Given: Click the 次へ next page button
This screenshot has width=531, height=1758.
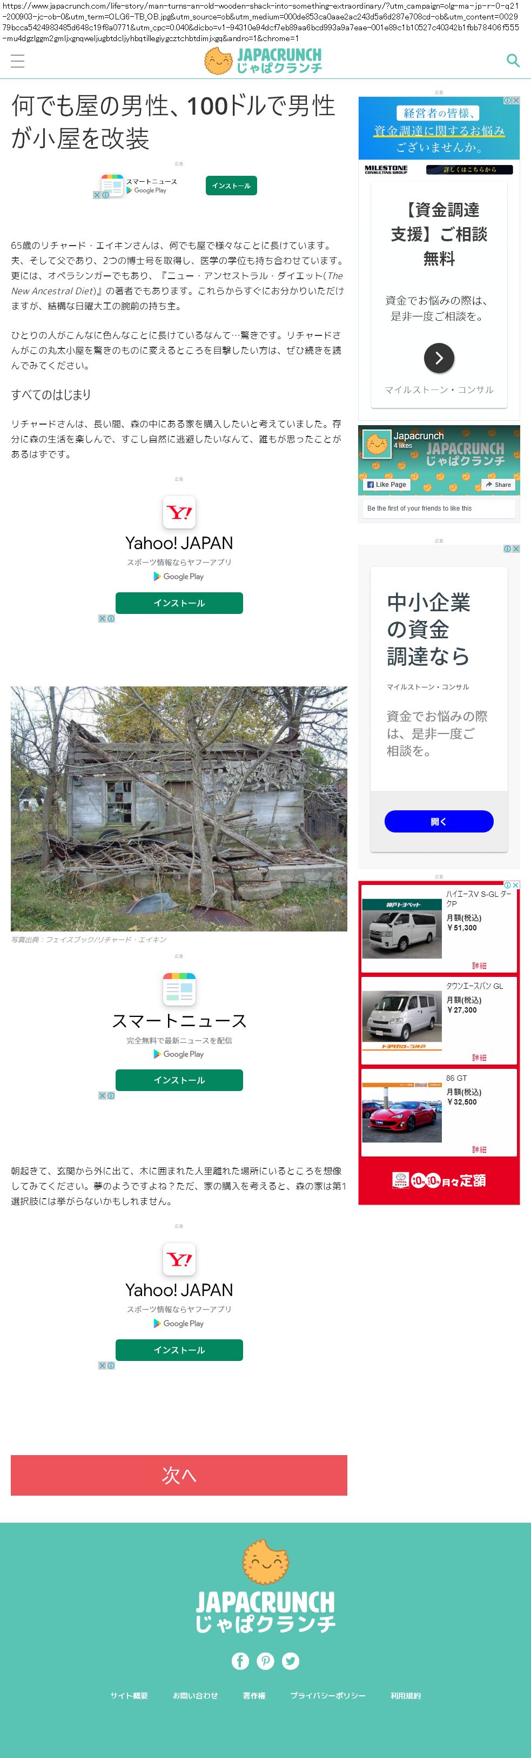Looking at the screenshot, I should (x=179, y=1475).
